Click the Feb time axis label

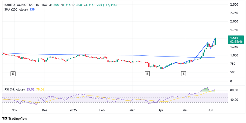click(x=102, y=110)
